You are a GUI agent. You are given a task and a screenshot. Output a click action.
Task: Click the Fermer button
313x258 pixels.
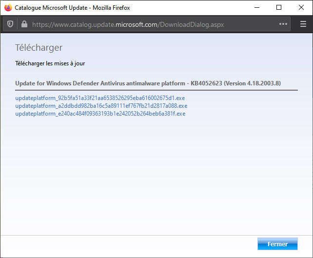pos(277,244)
